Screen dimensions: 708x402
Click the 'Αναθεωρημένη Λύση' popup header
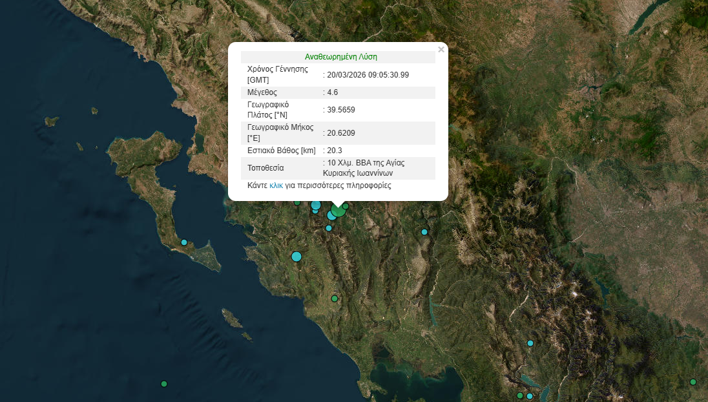(340, 57)
